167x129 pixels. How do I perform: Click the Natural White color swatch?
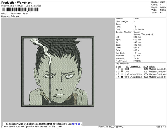coord(122,74)
